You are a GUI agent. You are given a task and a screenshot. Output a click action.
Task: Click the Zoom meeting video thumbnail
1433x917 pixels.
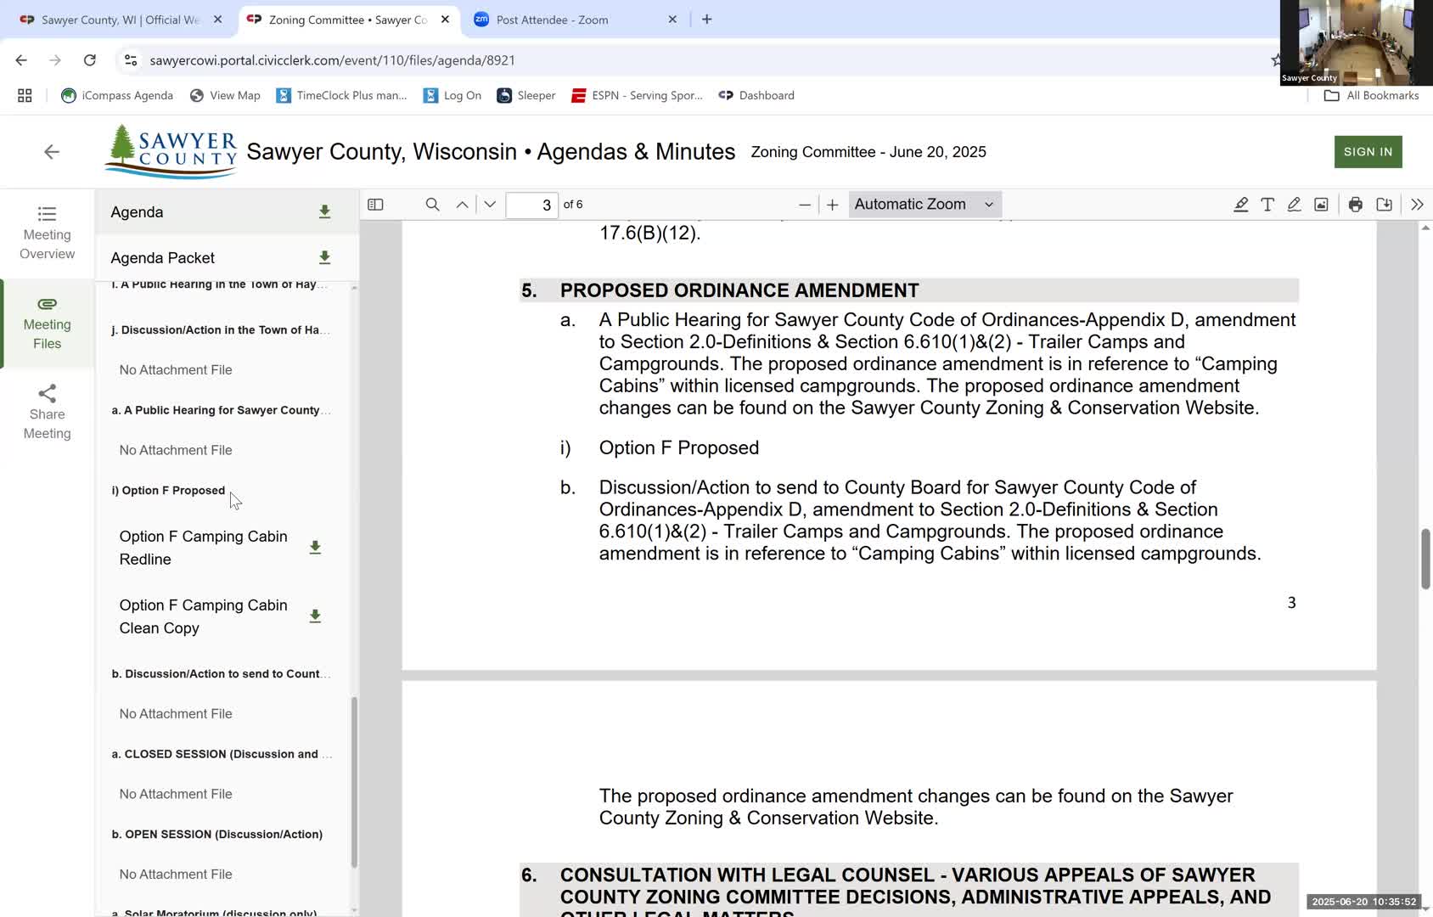[x=1356, y=42]
